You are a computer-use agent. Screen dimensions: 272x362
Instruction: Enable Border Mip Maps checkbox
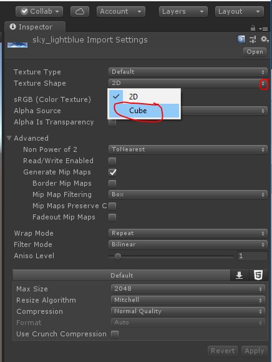coord(112,184)
